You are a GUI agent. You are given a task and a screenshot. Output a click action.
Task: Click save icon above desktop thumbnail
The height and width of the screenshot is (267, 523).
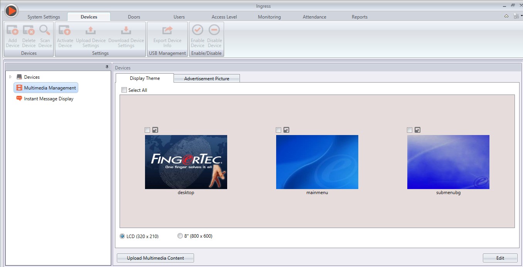[x=155, y=130]
